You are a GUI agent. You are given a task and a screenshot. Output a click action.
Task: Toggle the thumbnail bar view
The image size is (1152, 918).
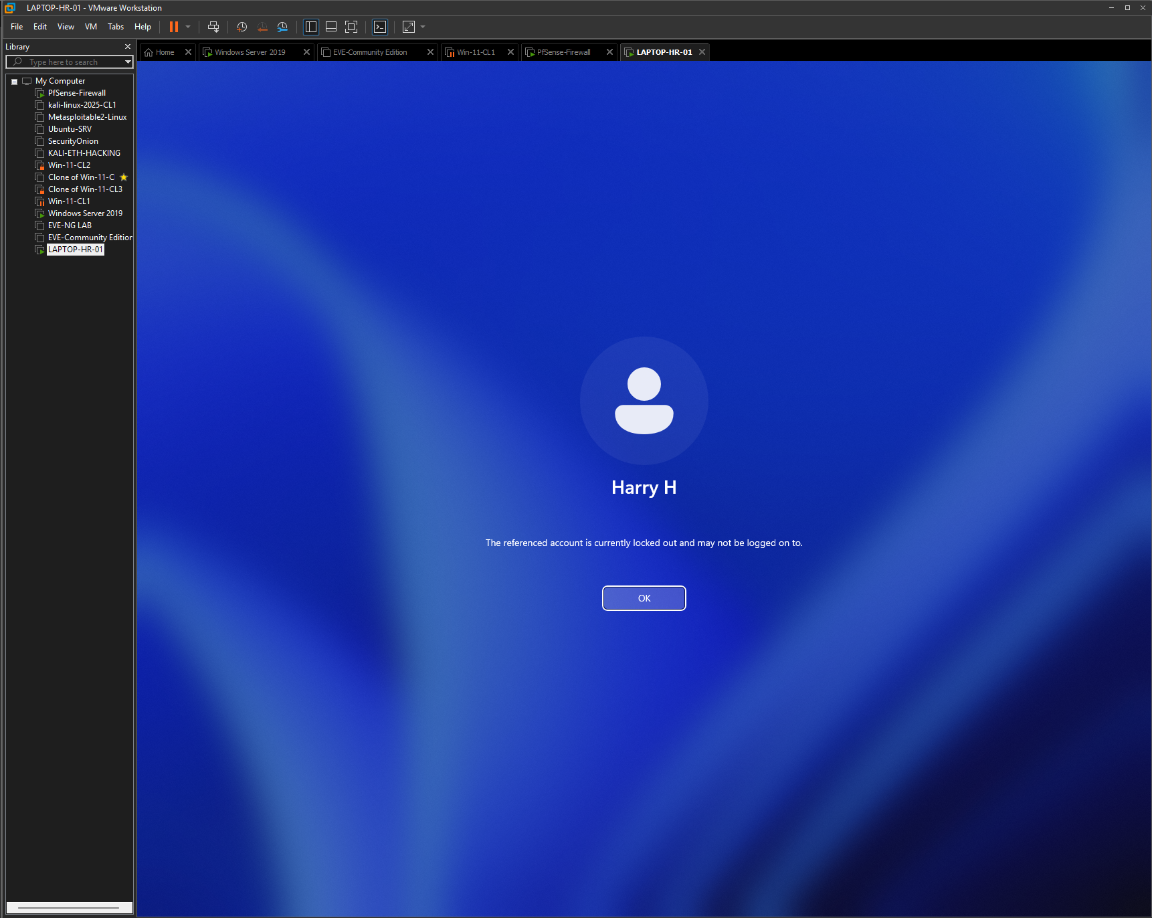coord(331,27)
